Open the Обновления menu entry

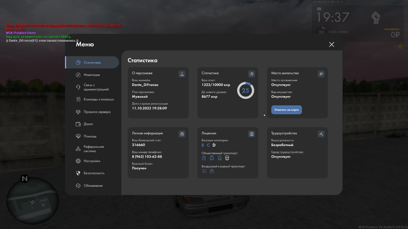pyautogui.click(x=93, y=186)
